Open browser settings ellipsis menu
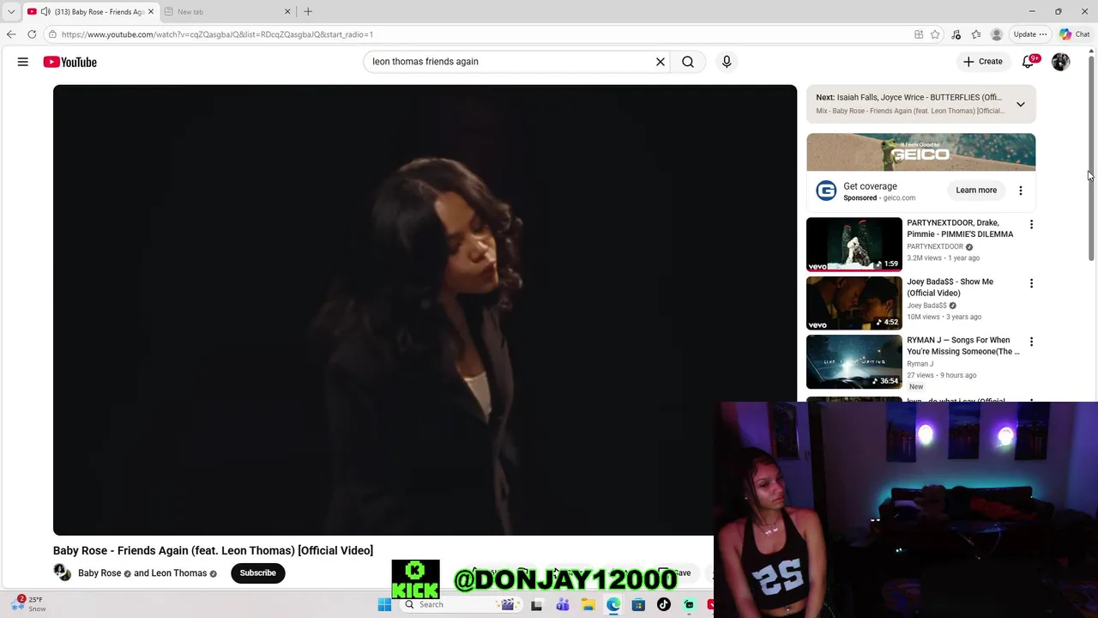 click(x=1043, y=34)
